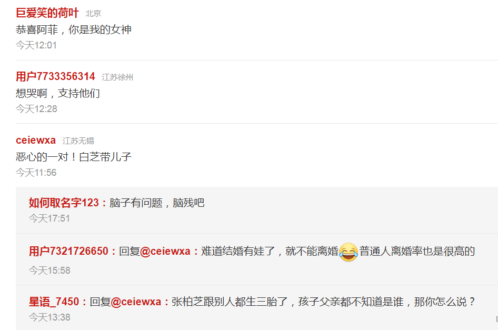Click the 江苏徐州 location label

pyautogui.click(x=117, y=77)
